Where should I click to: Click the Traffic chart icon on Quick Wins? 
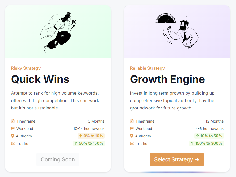tap(12, 143)
